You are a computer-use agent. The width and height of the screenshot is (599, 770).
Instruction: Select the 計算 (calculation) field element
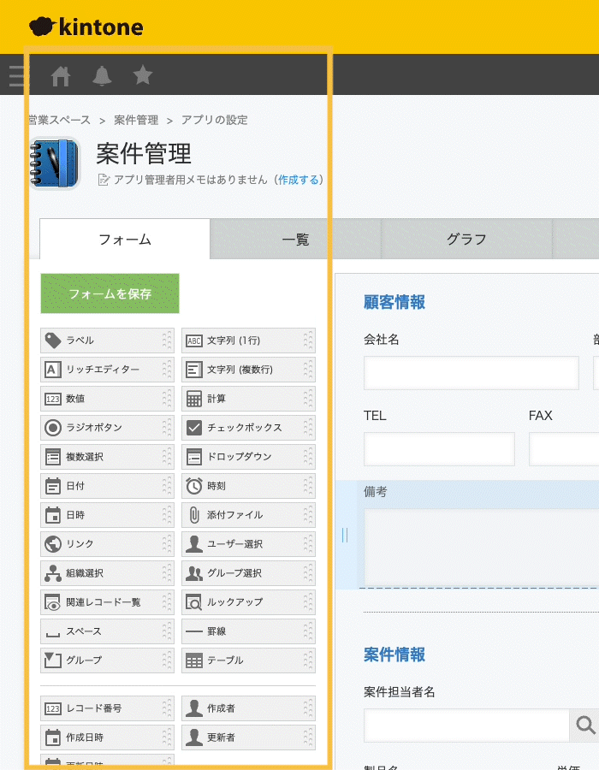(x=248, y=399)
